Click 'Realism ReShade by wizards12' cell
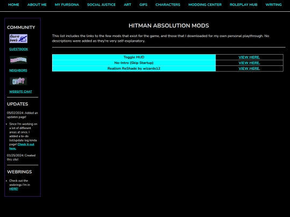 click(x=134, y=69)
